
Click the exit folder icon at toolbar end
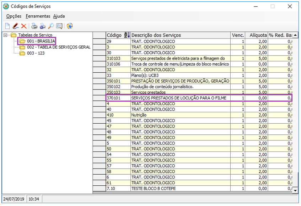[x=69, y=25]
